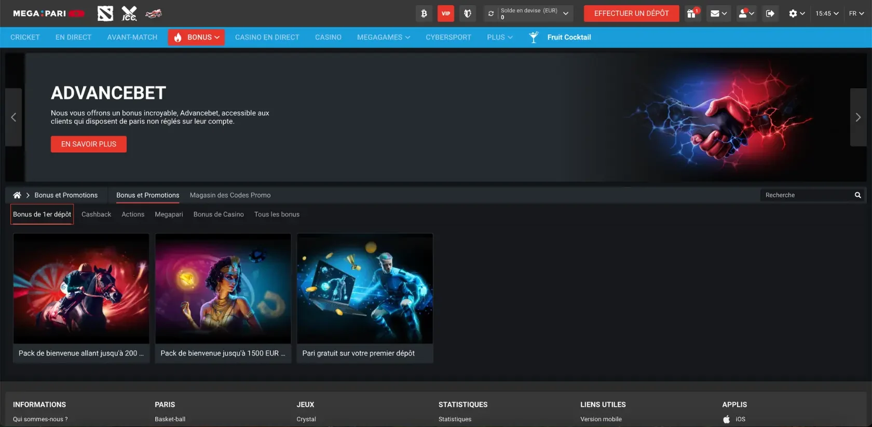Open the messages envelope menu
Image resolution: width=872 pixels, height=427 pixels.
pos(718,13)
